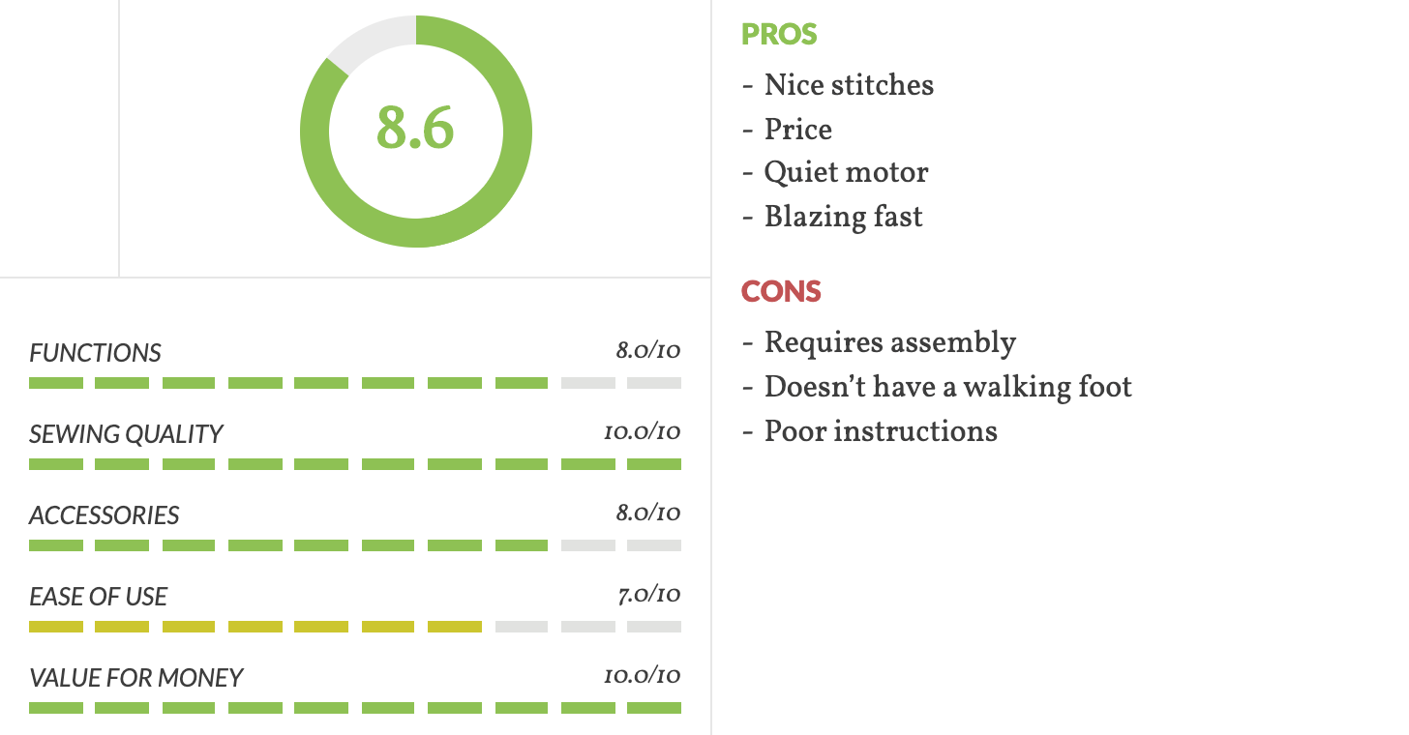
Task: Click the 7.0/10 Ease of Use score
Action: 648,594
